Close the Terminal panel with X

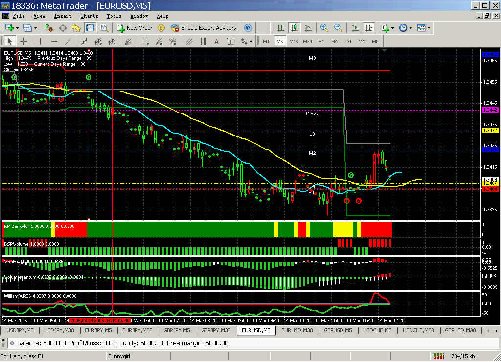pyautogui.click(x=3, y=340)
